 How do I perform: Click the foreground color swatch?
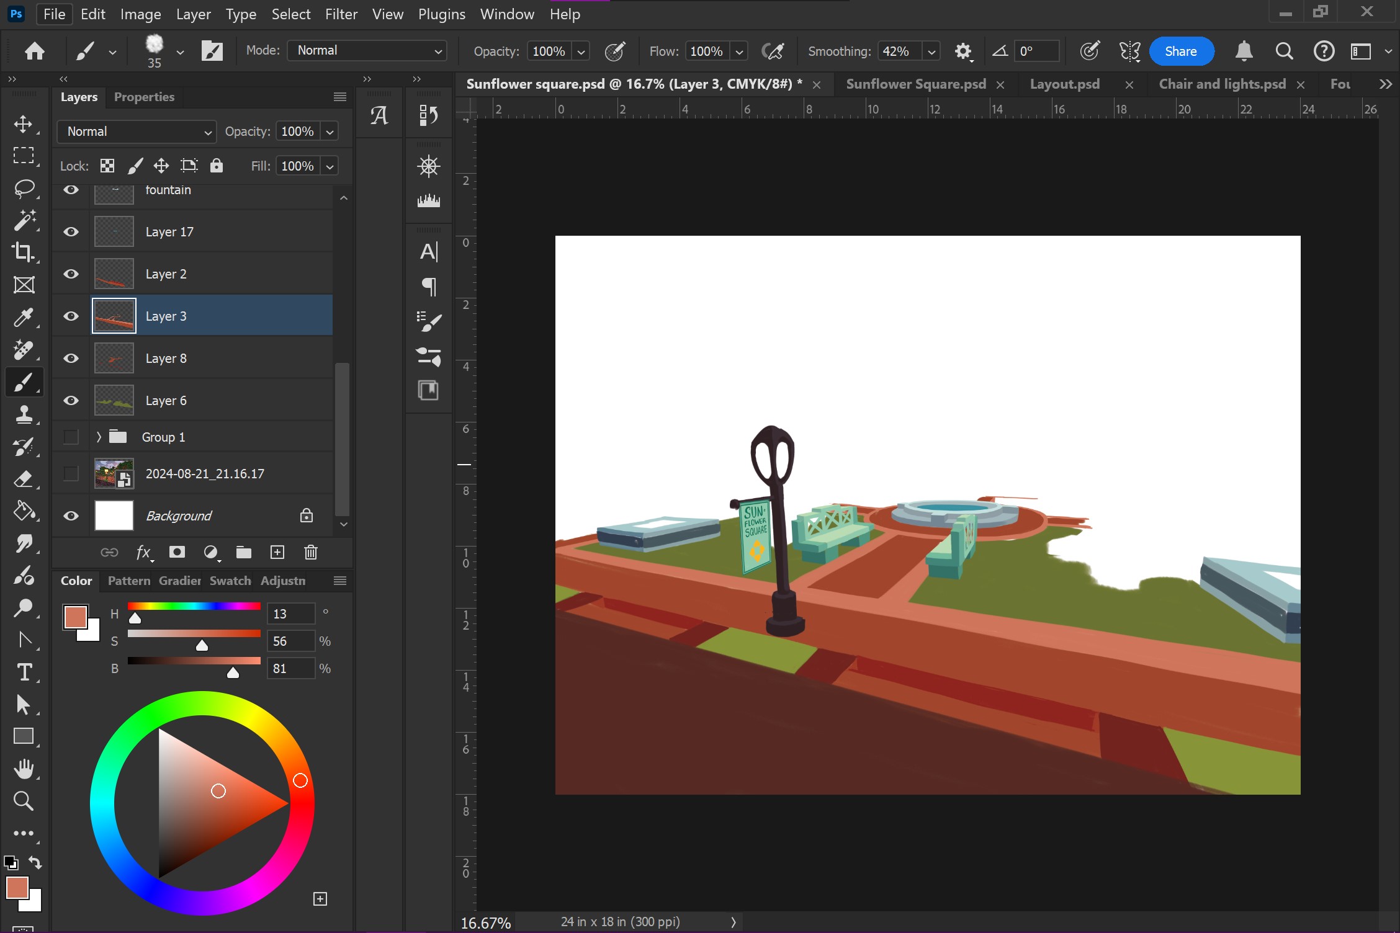[x=17, y=888]
